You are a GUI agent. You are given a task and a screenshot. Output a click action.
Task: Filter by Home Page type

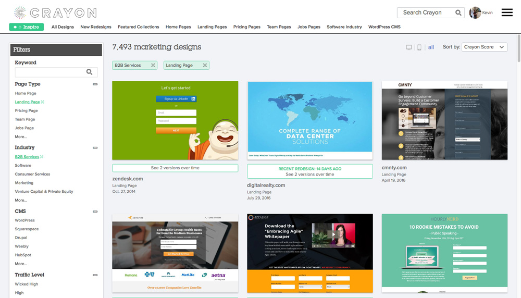(x=26, y=93)
